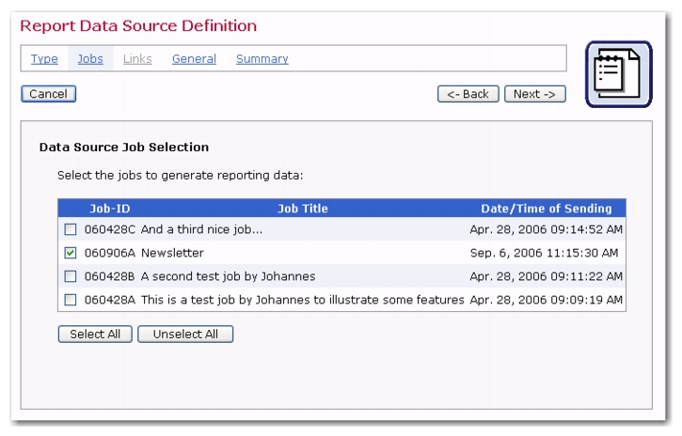Cancel the data source definition
The height and width of the screenshot is (436, 682).
(x=48, y=94)
